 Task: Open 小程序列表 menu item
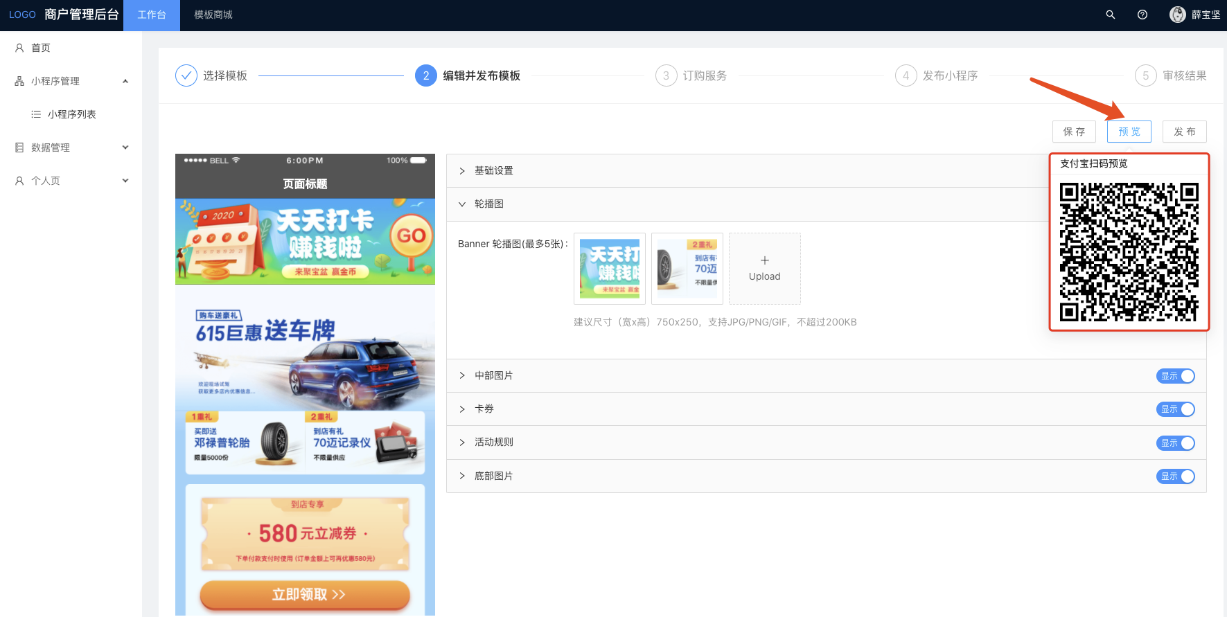pos(71,114)
